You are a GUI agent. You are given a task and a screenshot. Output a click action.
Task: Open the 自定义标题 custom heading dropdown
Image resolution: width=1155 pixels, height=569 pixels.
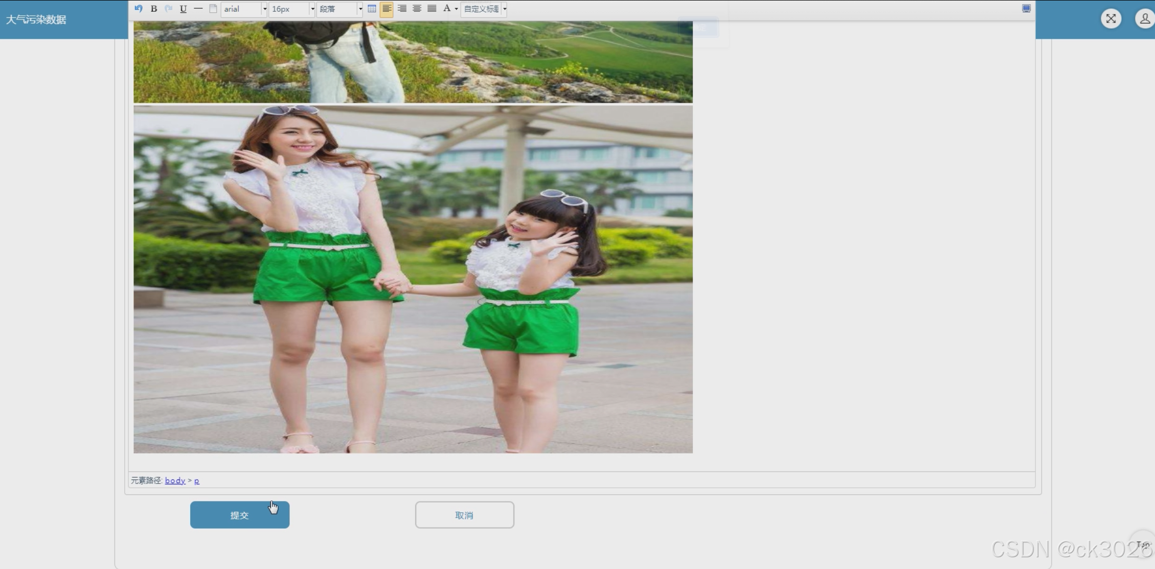coord(484,9)
